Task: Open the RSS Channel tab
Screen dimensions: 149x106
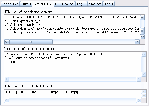Action: (64, 4)
